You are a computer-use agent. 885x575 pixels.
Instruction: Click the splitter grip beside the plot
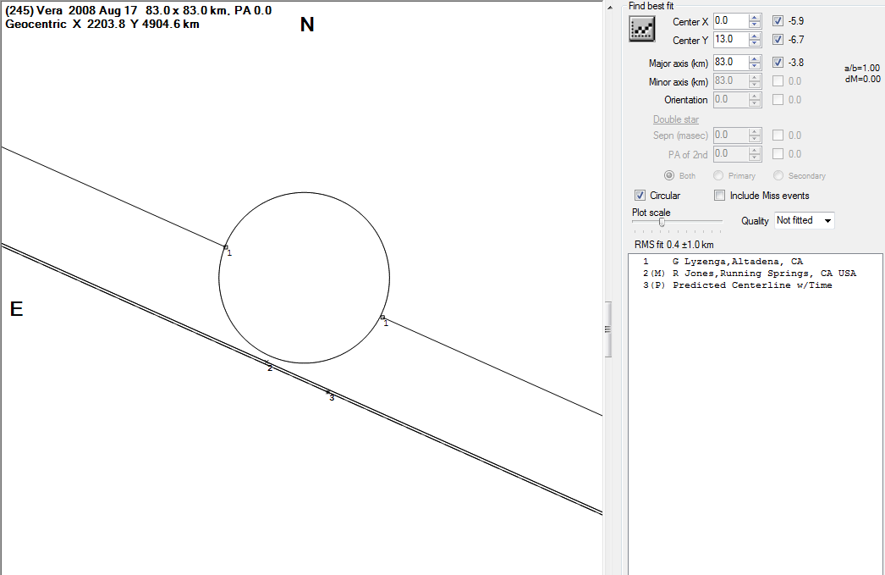[607, 329]
